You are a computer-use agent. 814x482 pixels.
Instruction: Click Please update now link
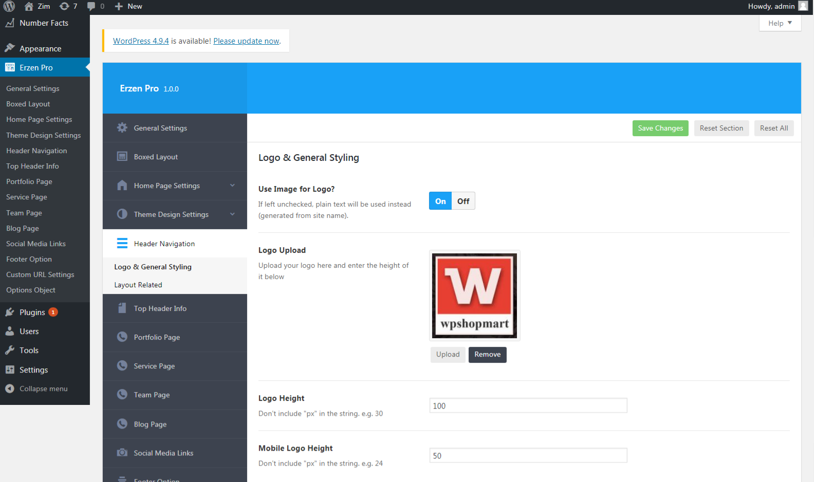(247, 41)
